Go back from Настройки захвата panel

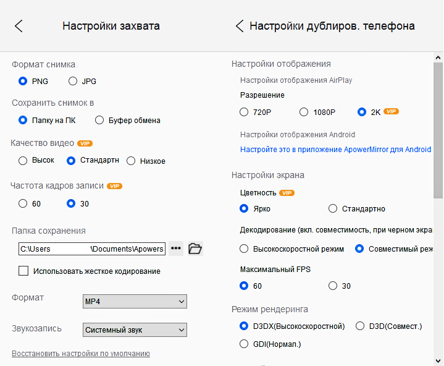tap(19, 26)
